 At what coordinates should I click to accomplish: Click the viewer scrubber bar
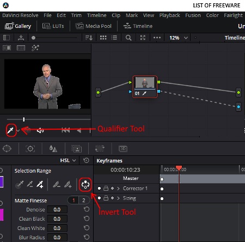[48, 119]
